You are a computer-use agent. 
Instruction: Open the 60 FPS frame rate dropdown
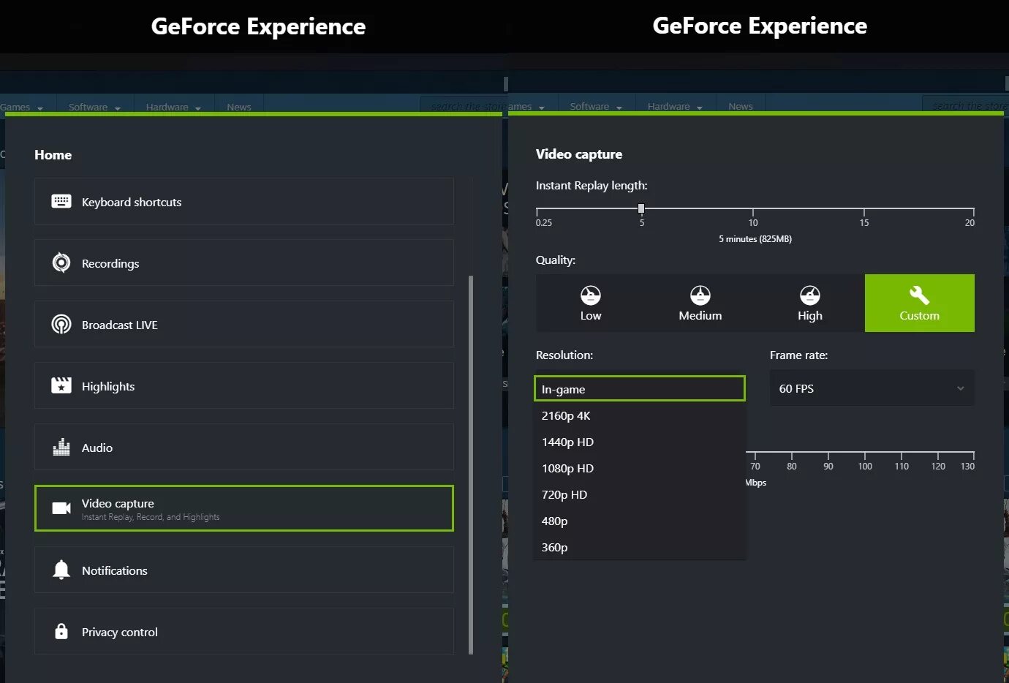[872, 388]
